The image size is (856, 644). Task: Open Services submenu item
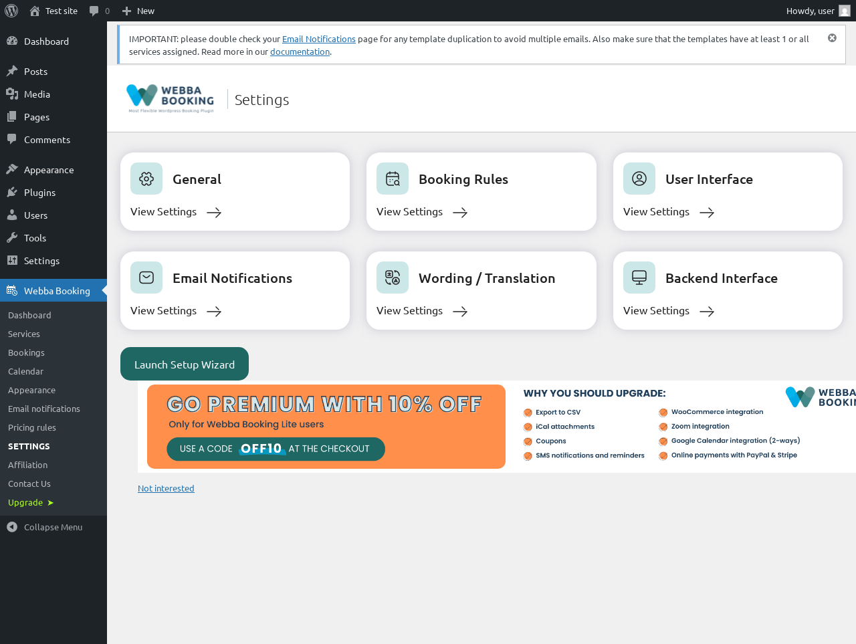pyautogui.click(x=24, y=334)
